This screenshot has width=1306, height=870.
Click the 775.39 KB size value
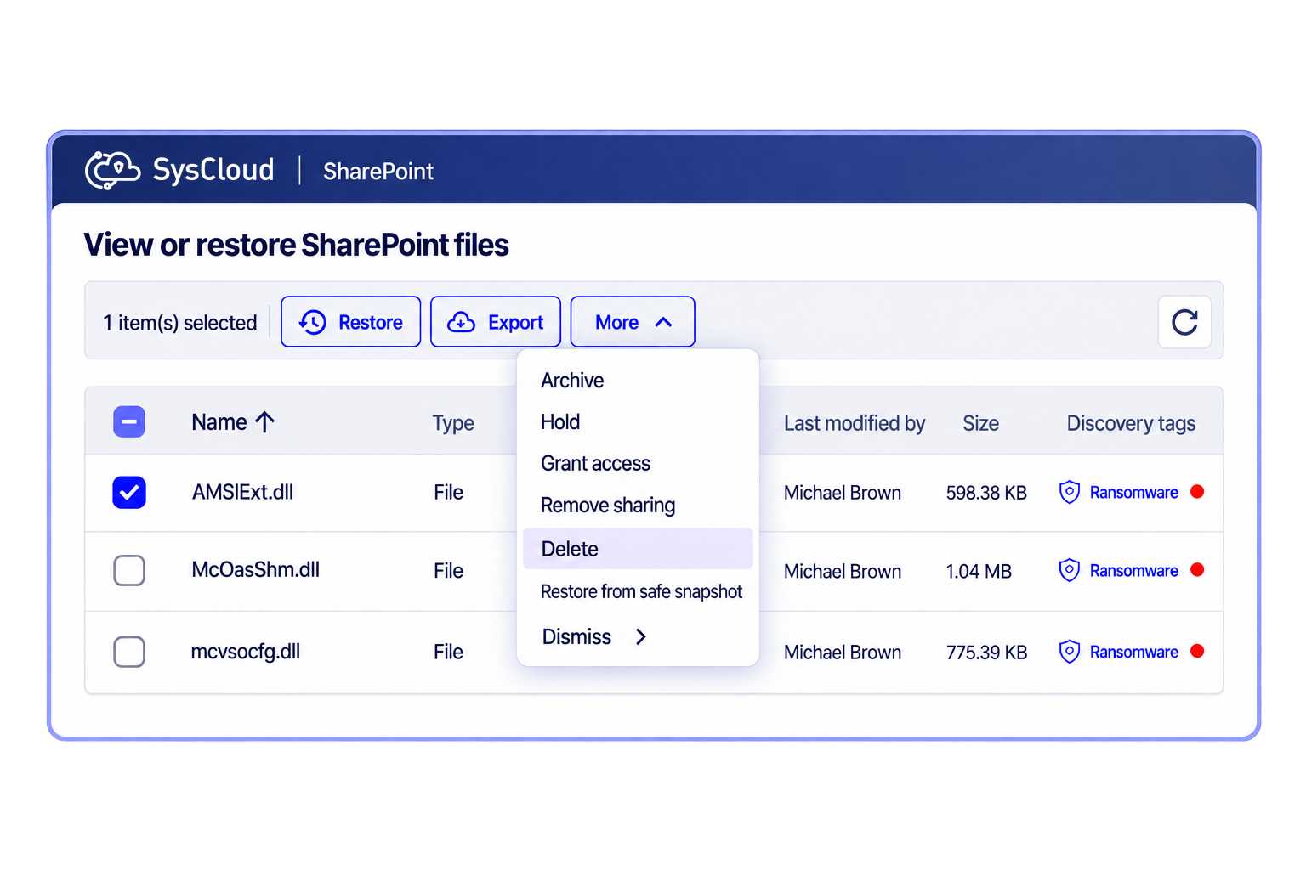[986, 652]
